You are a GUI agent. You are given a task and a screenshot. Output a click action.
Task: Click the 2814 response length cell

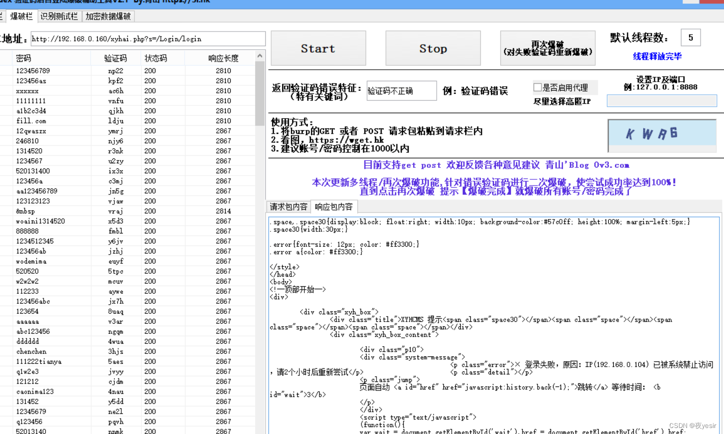224,211
